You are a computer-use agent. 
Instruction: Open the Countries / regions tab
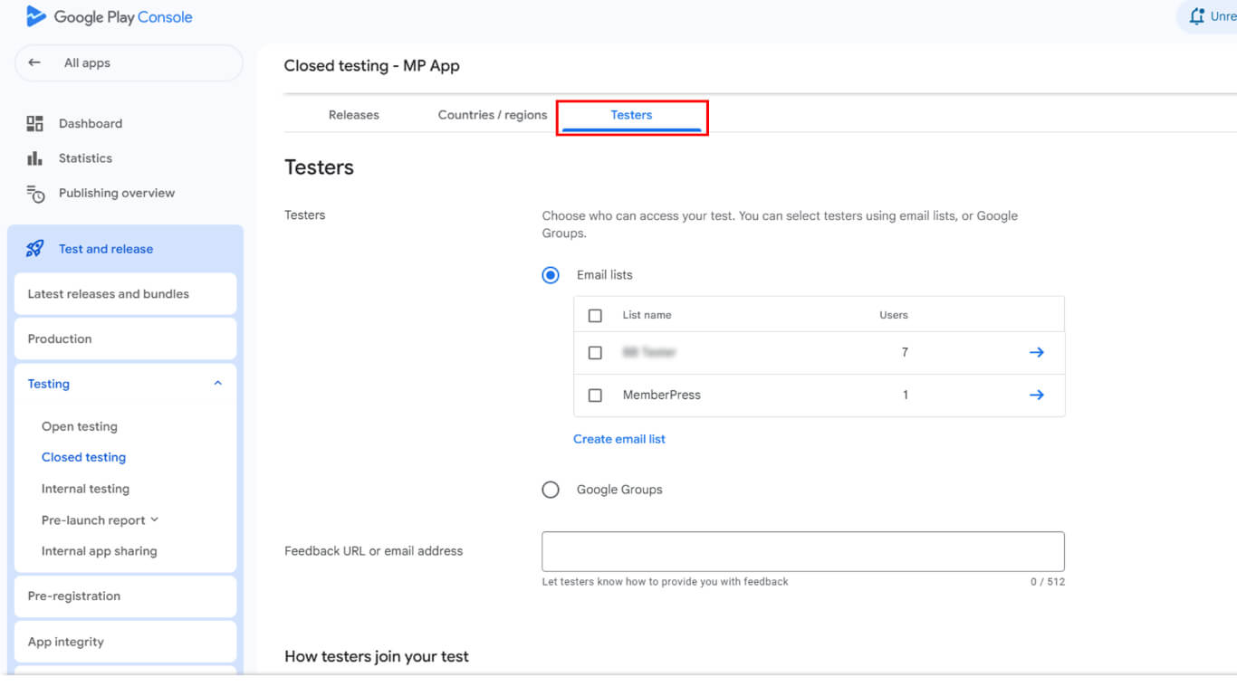493,115
